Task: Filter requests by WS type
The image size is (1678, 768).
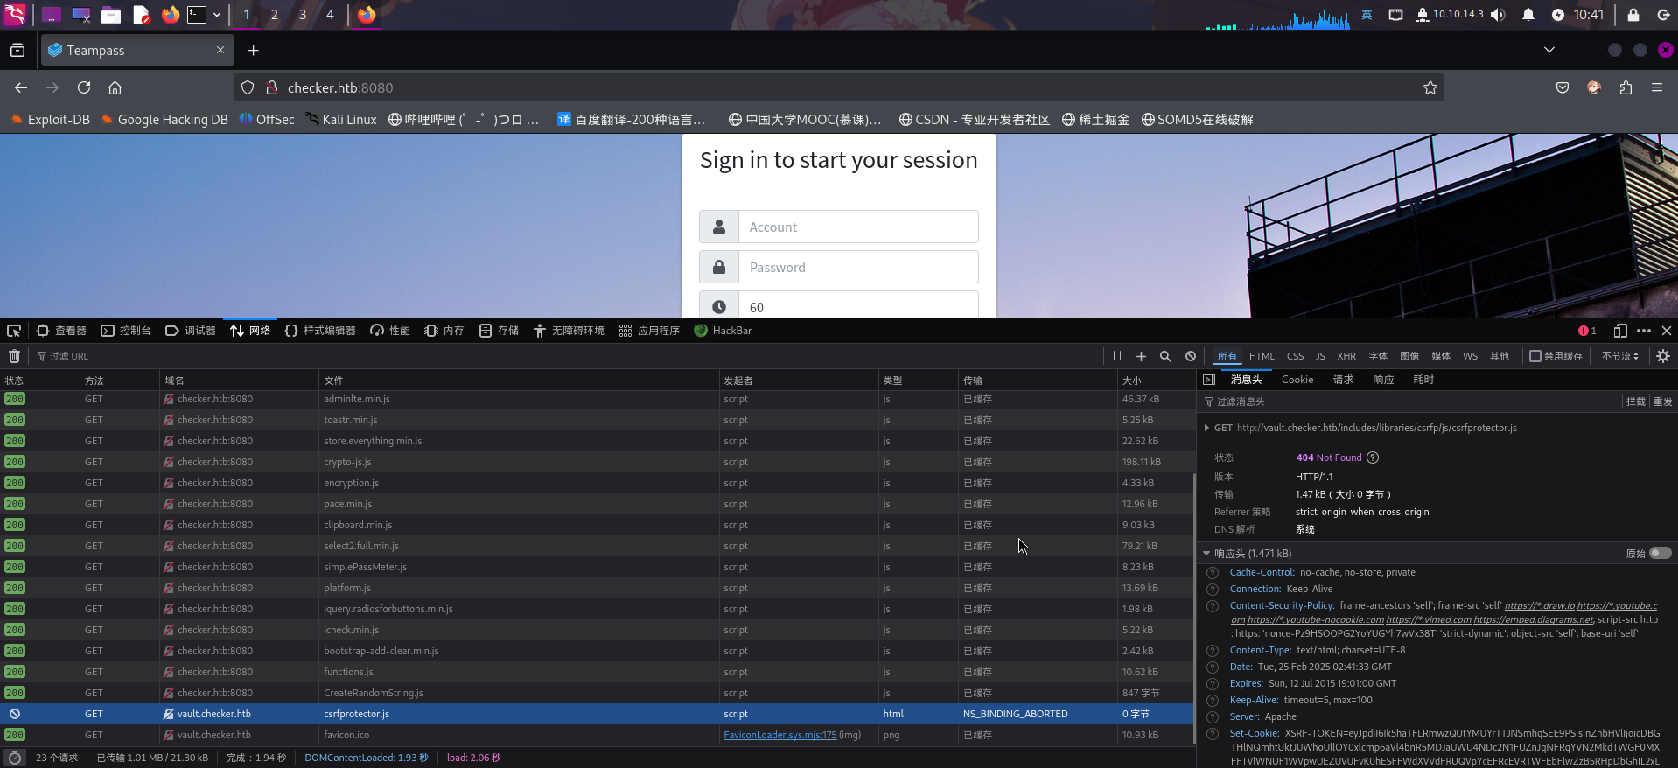Action: click(1470, 356)
